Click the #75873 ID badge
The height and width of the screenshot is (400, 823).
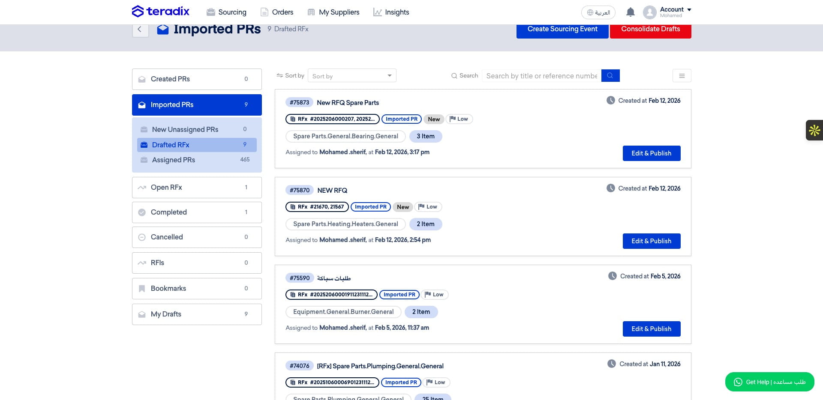[x=299, y=103]
